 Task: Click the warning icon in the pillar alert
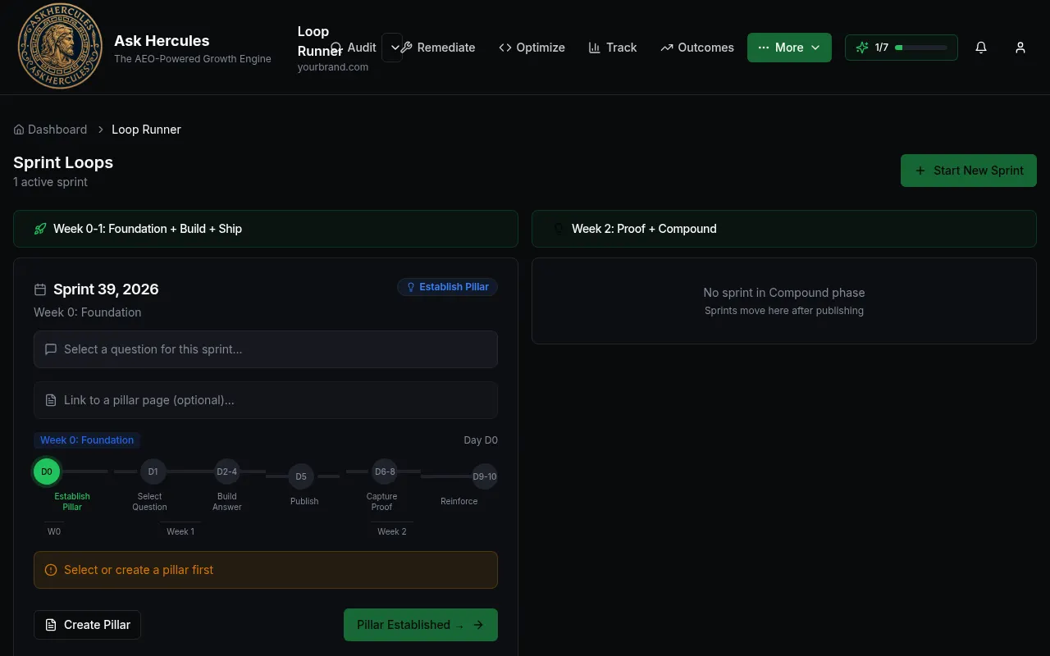[x=51, y=570]
